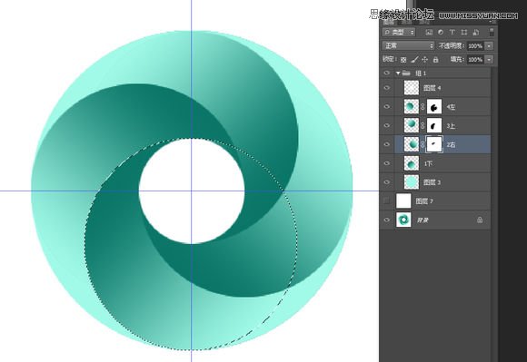This screenshot has height=362, width=527.
Task: Click mask link icon on layer 3上
Action: 423,126
